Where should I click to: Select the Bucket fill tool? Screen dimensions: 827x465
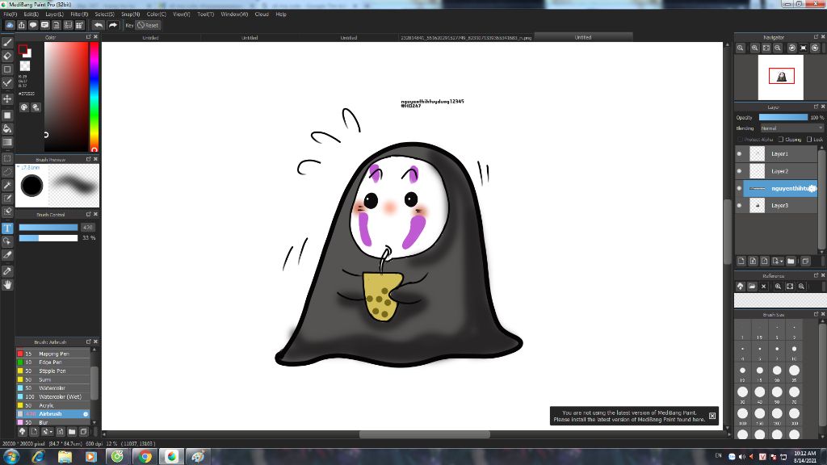click(7, 128)
